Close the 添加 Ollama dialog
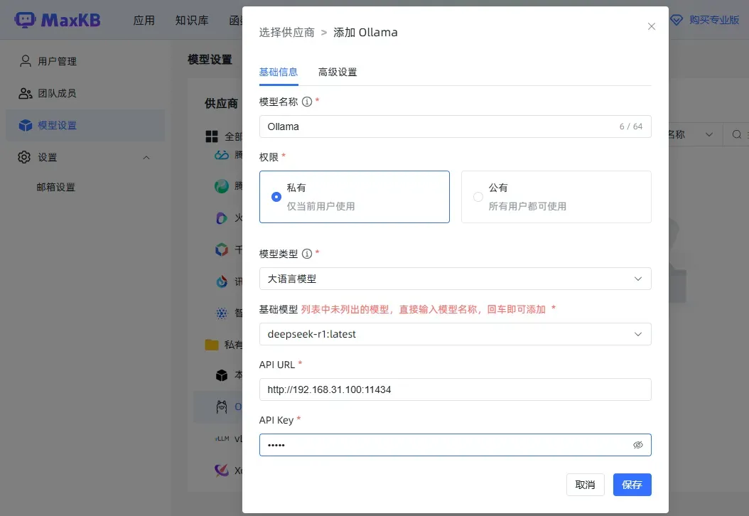This screenshot has height=516, width=749. pos(651,26)
